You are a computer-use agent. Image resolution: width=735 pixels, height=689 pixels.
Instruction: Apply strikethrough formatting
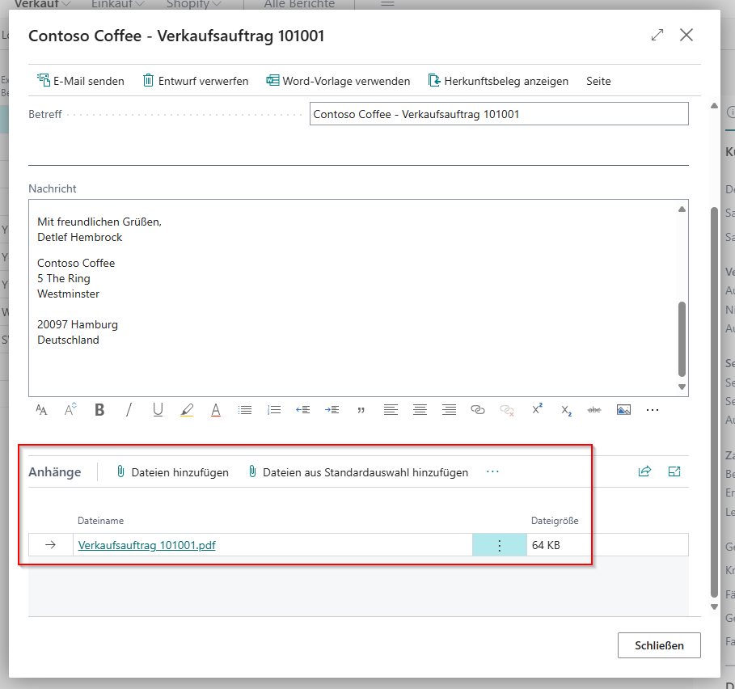tap(594, 410)
